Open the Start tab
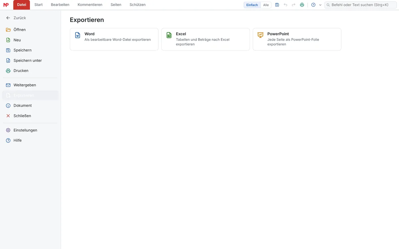 click(39, 5)
